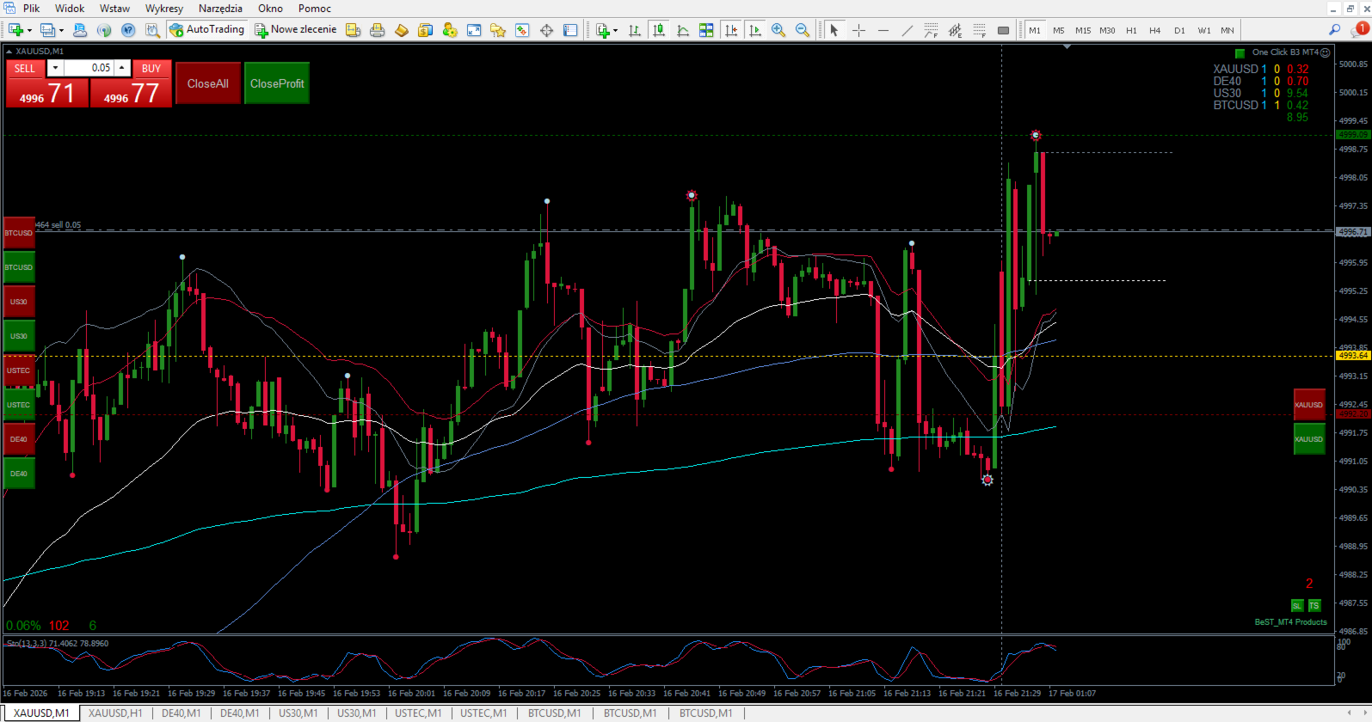Screen dimensions: 1372x722
Task: Zoom out on the chart
Action: tap(803, 30)
